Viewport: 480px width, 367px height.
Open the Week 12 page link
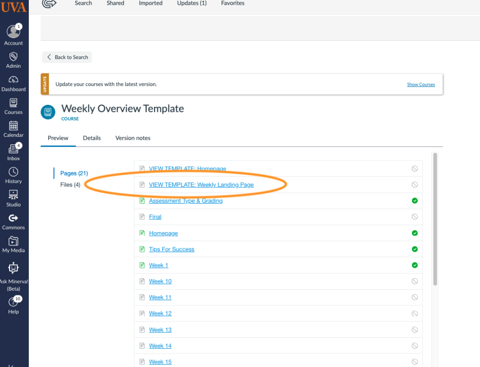pos(160,313)
